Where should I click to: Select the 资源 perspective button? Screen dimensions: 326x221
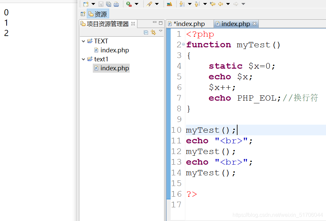pyautogui.click(x=98, y=14)
